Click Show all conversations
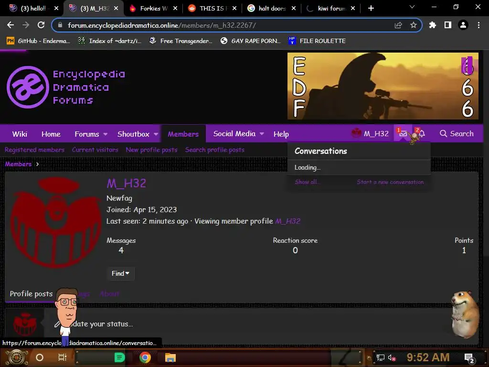Image resolution: width=489 pixels, height=367 pixels. coord(307,182)
